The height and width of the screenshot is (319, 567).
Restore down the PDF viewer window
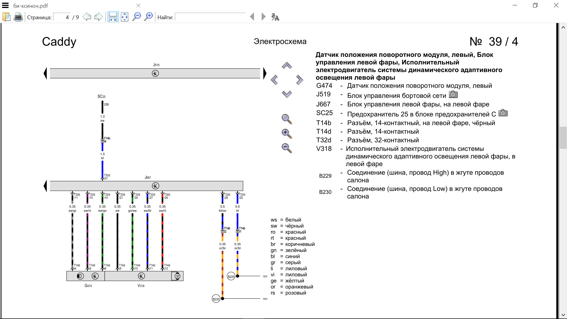[x=535, y=5]
